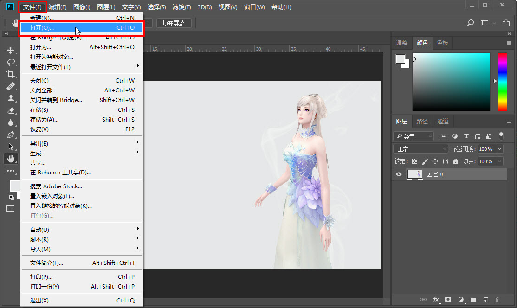Open the 滤镜 menu
Viewport: 517px width, 308px height.
click(x=181, y=7)
